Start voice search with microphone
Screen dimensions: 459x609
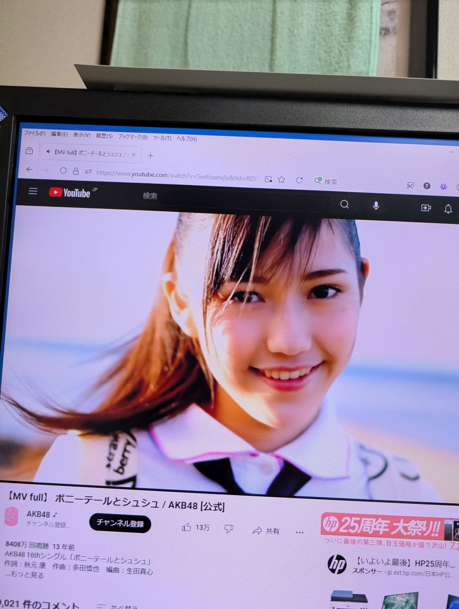(x=376, y=206)
